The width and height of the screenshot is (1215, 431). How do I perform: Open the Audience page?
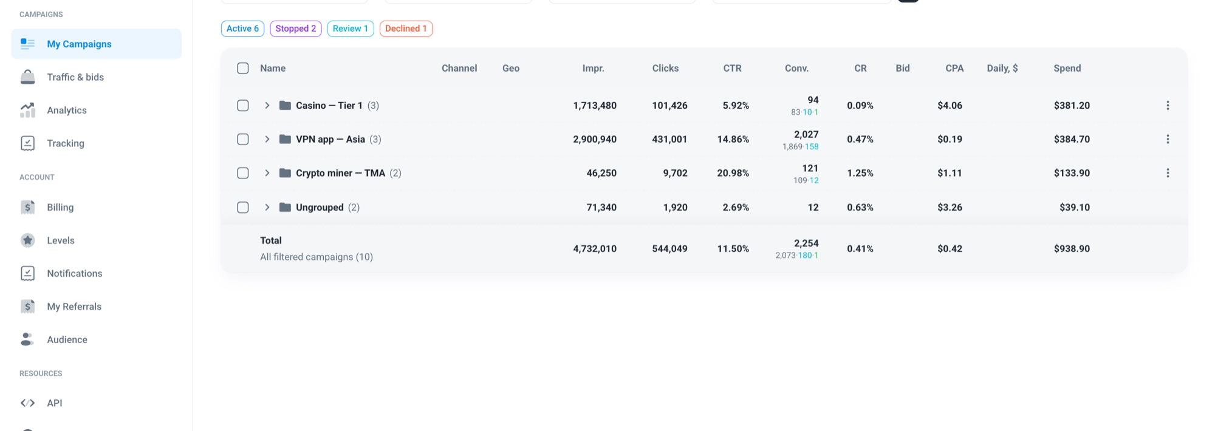[x=97, y=339]
